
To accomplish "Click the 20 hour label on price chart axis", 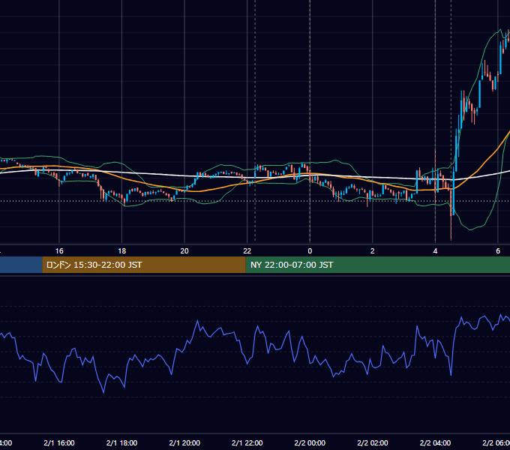I will [x=184, y=251].
